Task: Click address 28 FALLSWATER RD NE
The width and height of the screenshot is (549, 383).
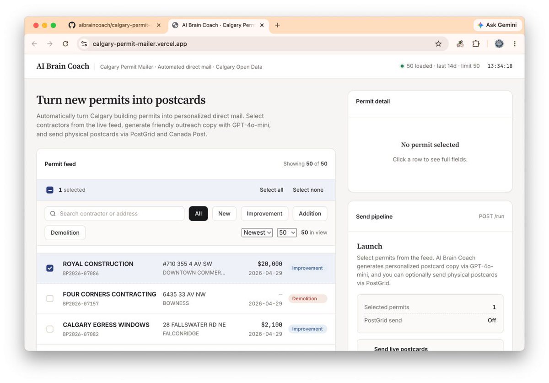Action: [x=194, y=325]
